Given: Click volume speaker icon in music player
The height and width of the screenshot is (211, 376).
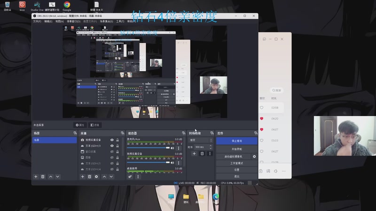Looking at the screenshot, I should click(276, 171).
